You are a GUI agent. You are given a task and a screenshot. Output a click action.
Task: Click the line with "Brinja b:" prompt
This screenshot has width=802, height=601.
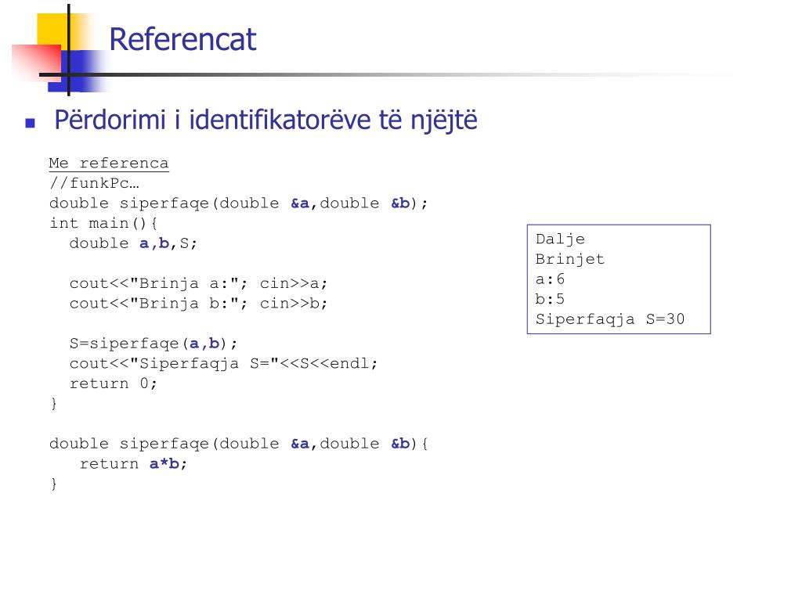(x=198, y=304)
